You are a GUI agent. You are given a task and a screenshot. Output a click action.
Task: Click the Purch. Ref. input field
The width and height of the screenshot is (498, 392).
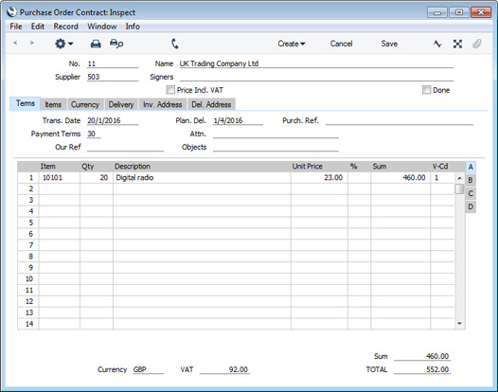tap(400, 120)
